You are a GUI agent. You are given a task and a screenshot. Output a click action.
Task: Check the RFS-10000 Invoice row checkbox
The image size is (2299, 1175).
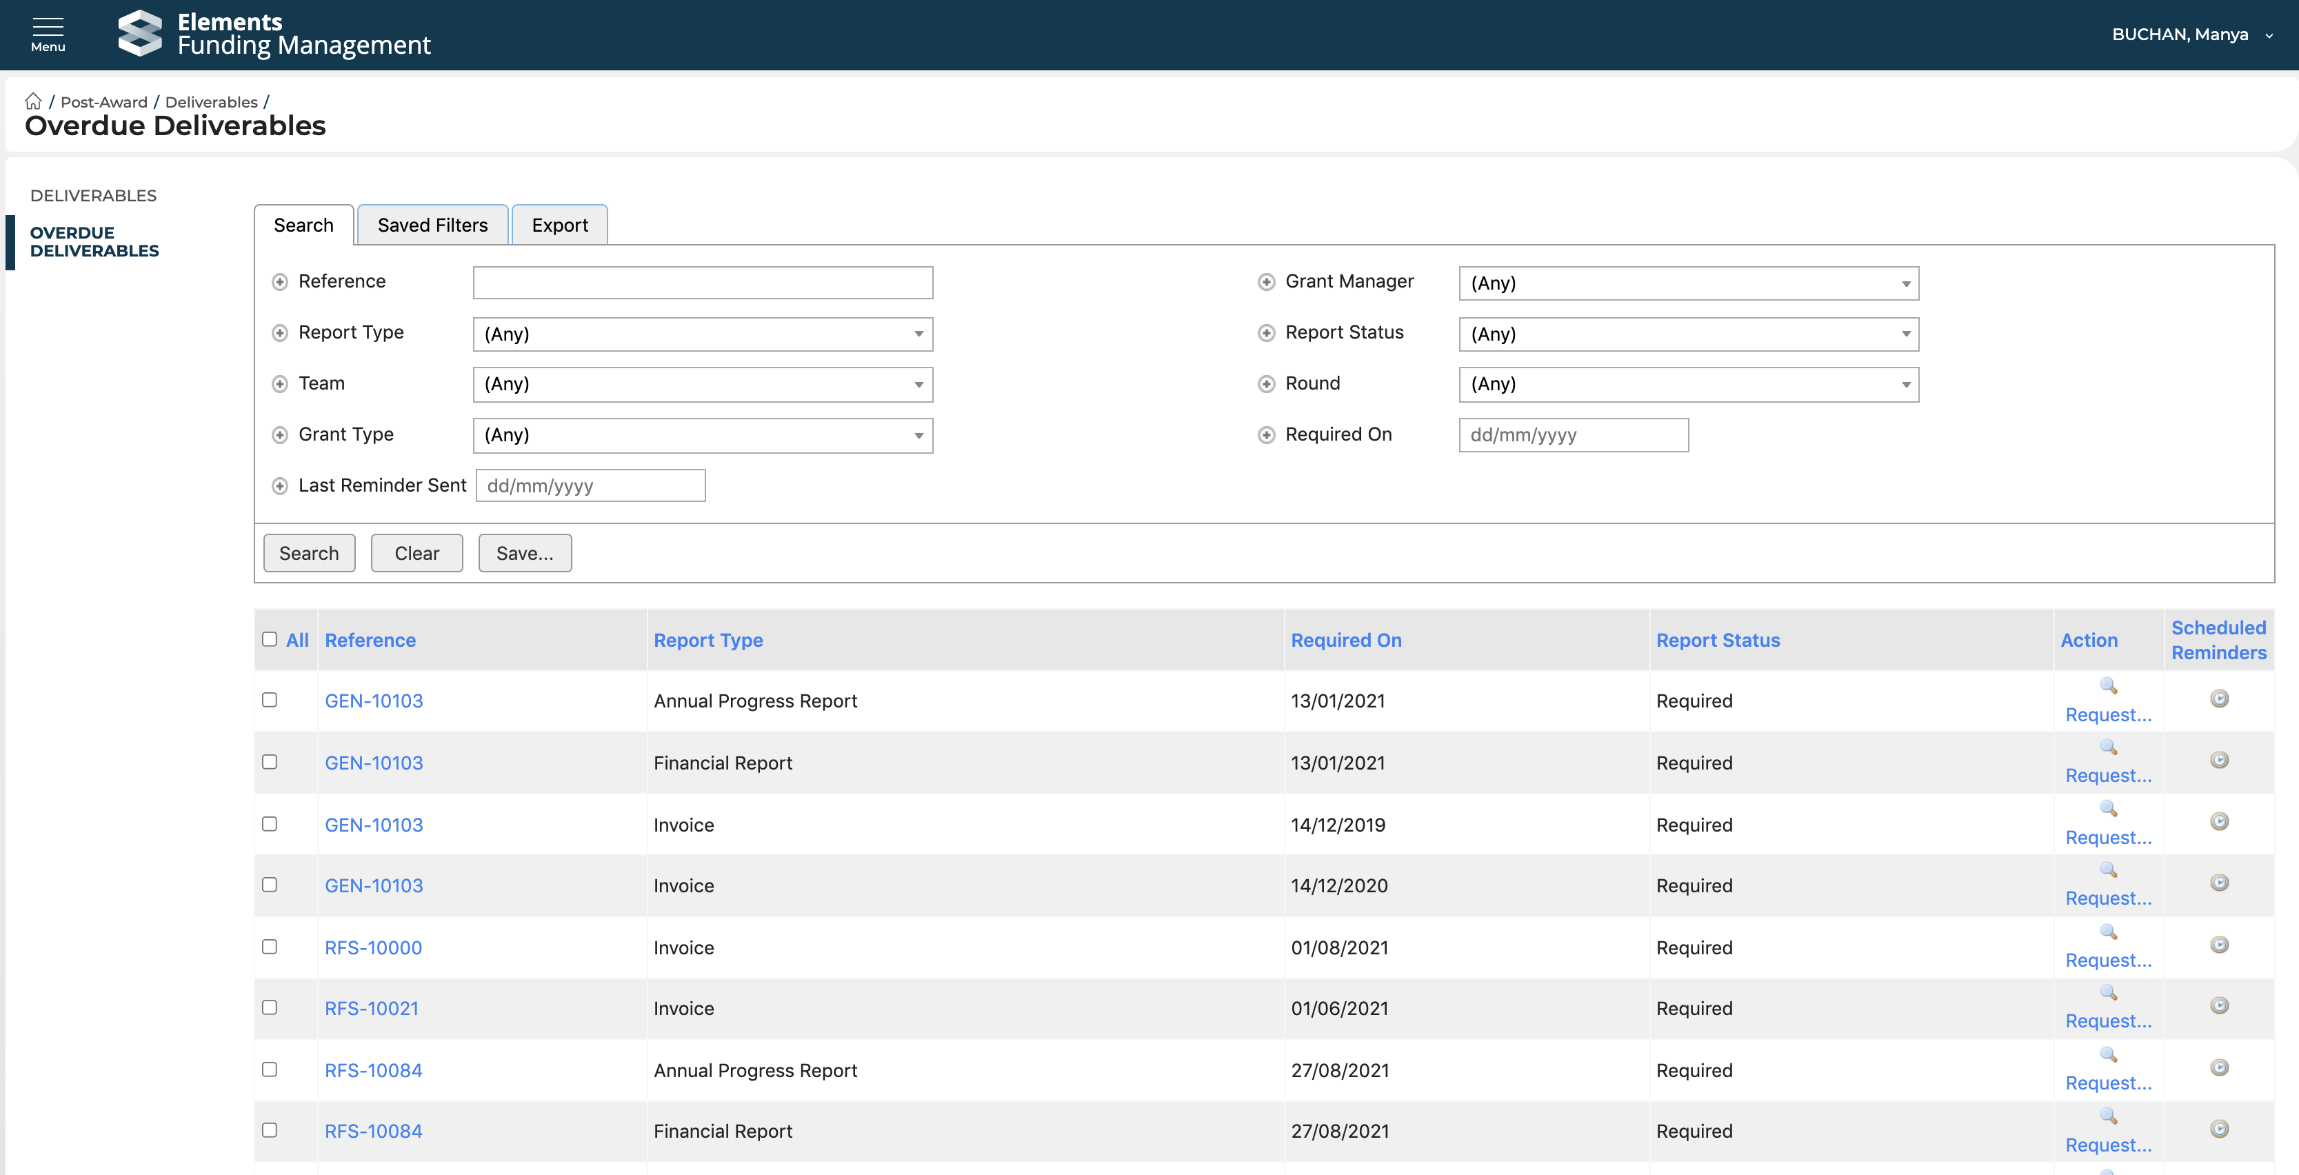(270, 947)
